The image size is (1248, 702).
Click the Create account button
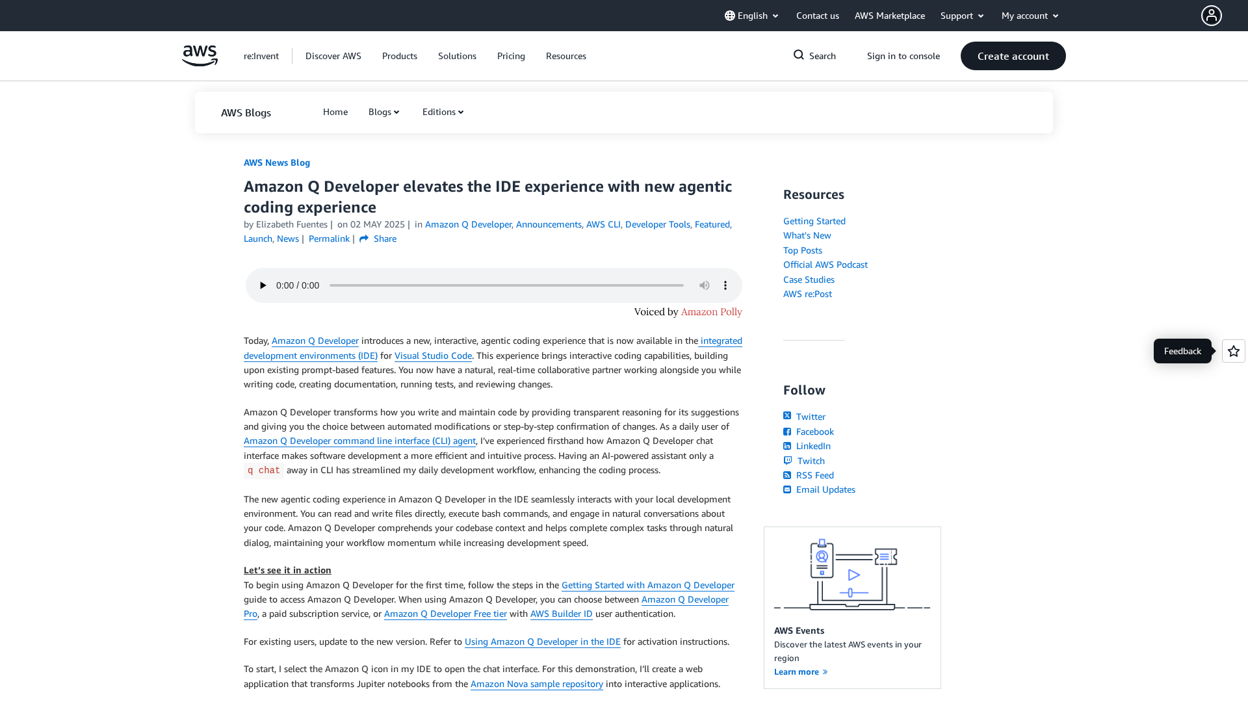click(x=1013, y=56)
